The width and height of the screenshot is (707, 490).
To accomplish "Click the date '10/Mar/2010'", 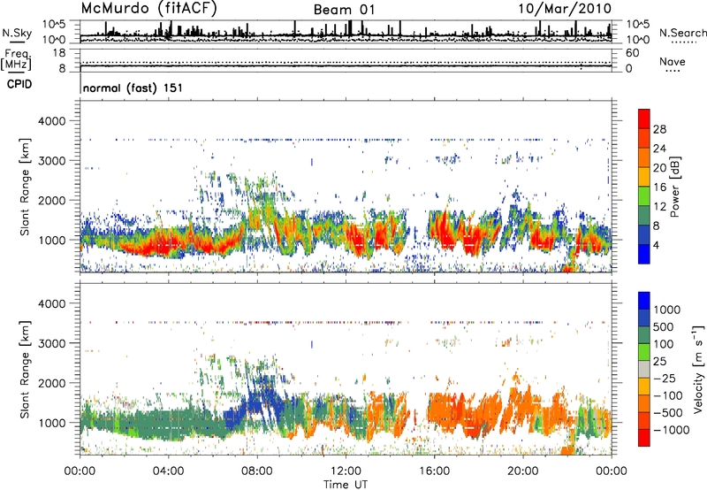I will (565, 9).
